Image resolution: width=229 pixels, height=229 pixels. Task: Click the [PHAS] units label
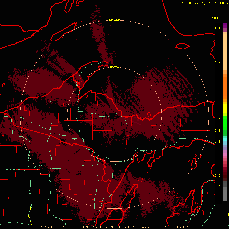click(x=215, y=18)
